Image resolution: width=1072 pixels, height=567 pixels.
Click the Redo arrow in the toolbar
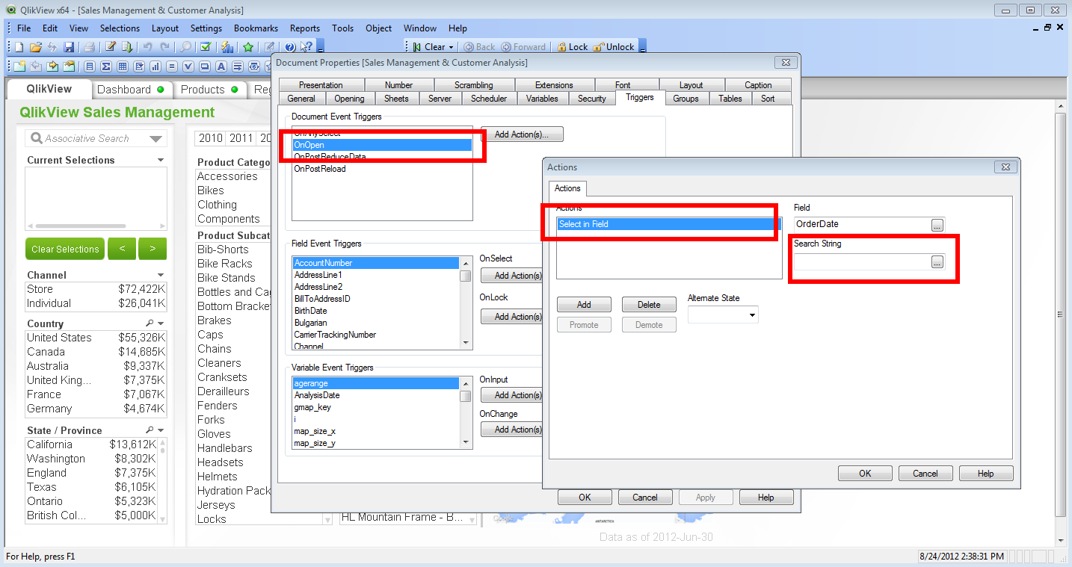click(x=164, y=47)
